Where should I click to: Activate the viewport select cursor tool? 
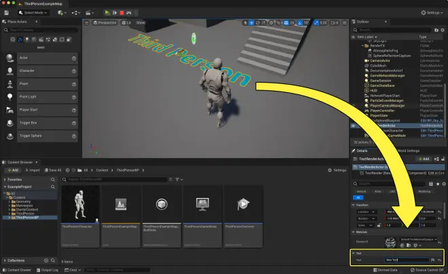tap(245, 23)
